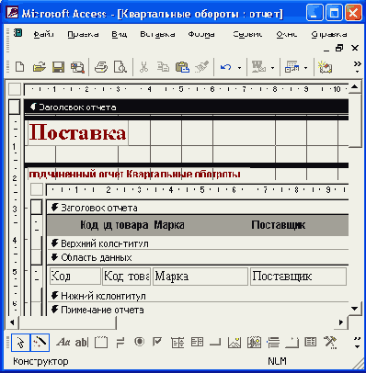This screenshot has width=366, height=373.
Task: Open the Файл menu
Action: pyautogui.click(x=44, y=34)
